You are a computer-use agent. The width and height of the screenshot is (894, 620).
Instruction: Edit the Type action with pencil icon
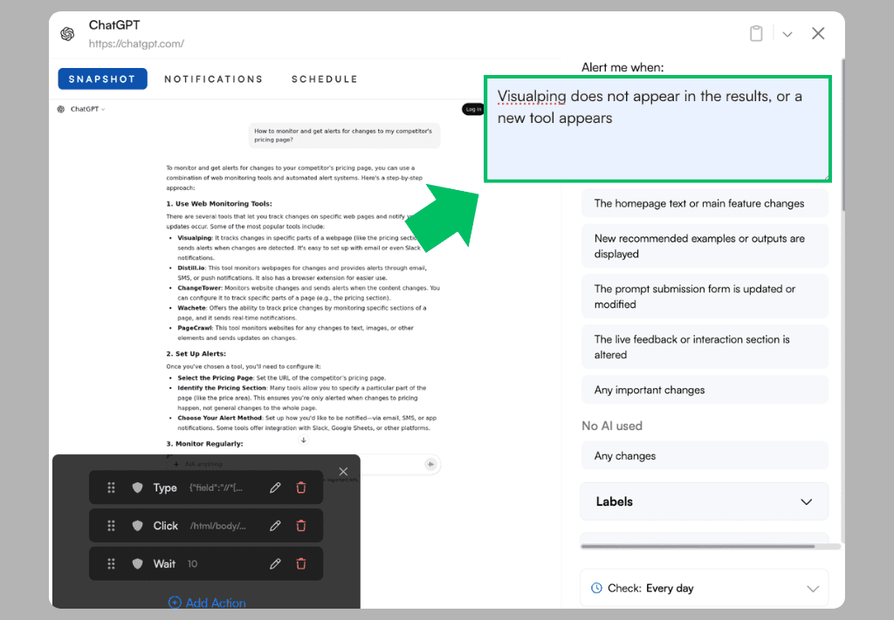(275, 488)
